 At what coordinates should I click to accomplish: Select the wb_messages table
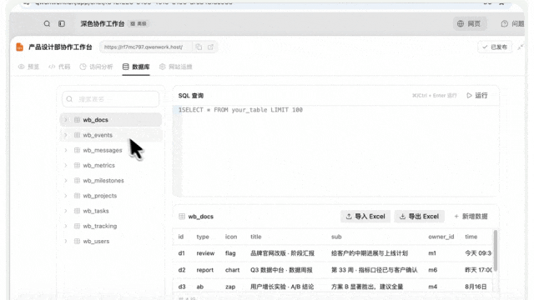point(111,150)
